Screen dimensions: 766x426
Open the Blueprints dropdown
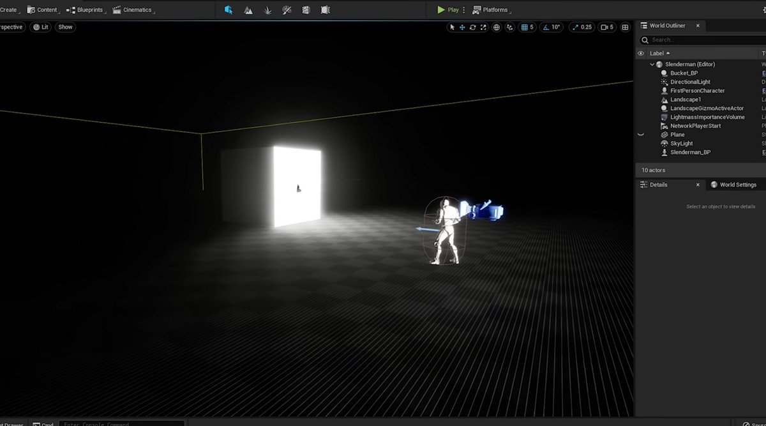coord(86,10)
